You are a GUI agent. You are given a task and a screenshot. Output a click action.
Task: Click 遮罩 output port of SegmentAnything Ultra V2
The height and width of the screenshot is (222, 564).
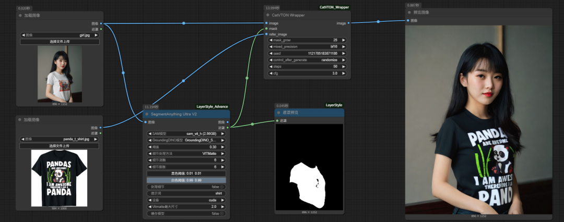point(228,128)
